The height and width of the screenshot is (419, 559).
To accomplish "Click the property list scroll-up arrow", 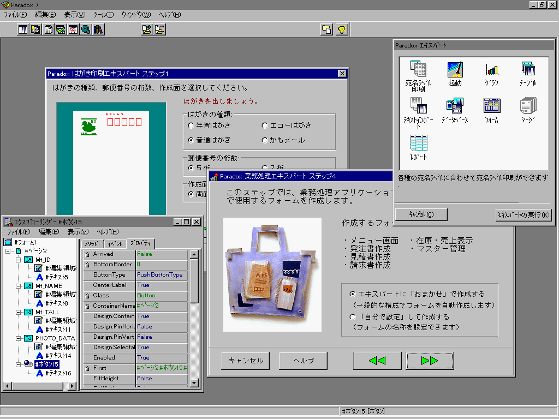I will pyautogui.click(x=194, y=254).
